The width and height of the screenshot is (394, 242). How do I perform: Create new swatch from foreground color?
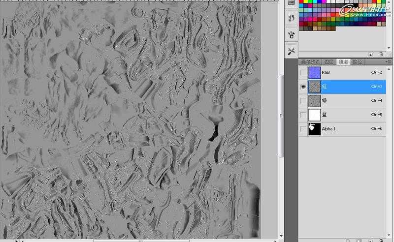[x=371, y=54]
